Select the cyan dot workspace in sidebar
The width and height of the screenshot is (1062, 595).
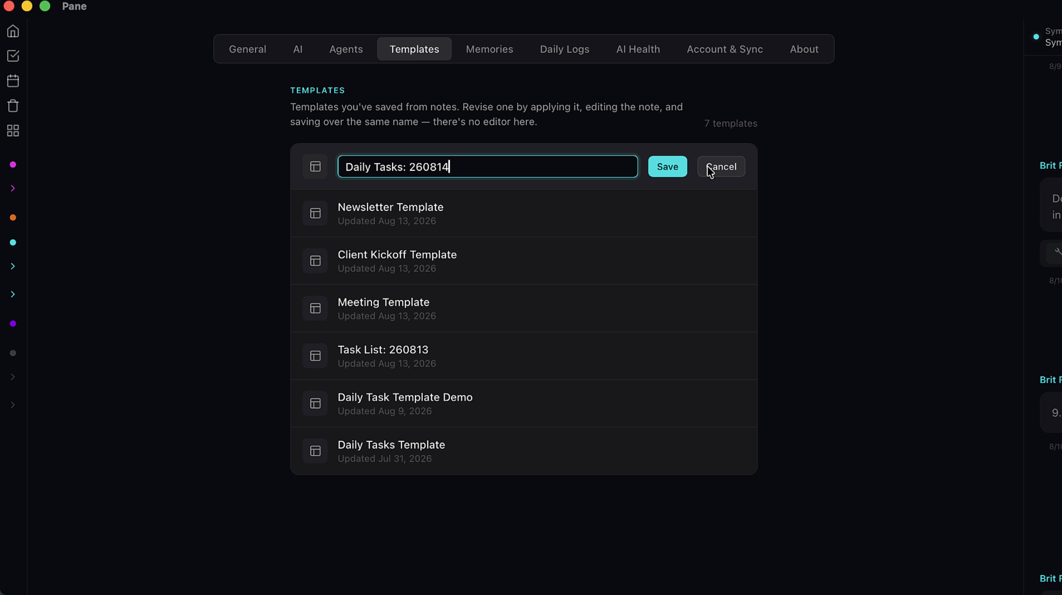pos(13,243)
